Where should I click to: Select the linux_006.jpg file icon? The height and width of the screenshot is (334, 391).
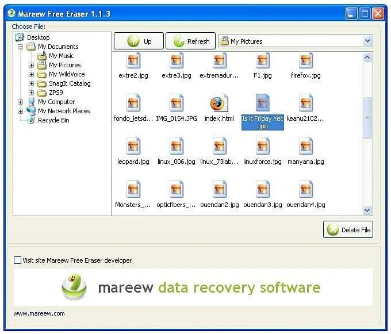click(x=177, y=146)
